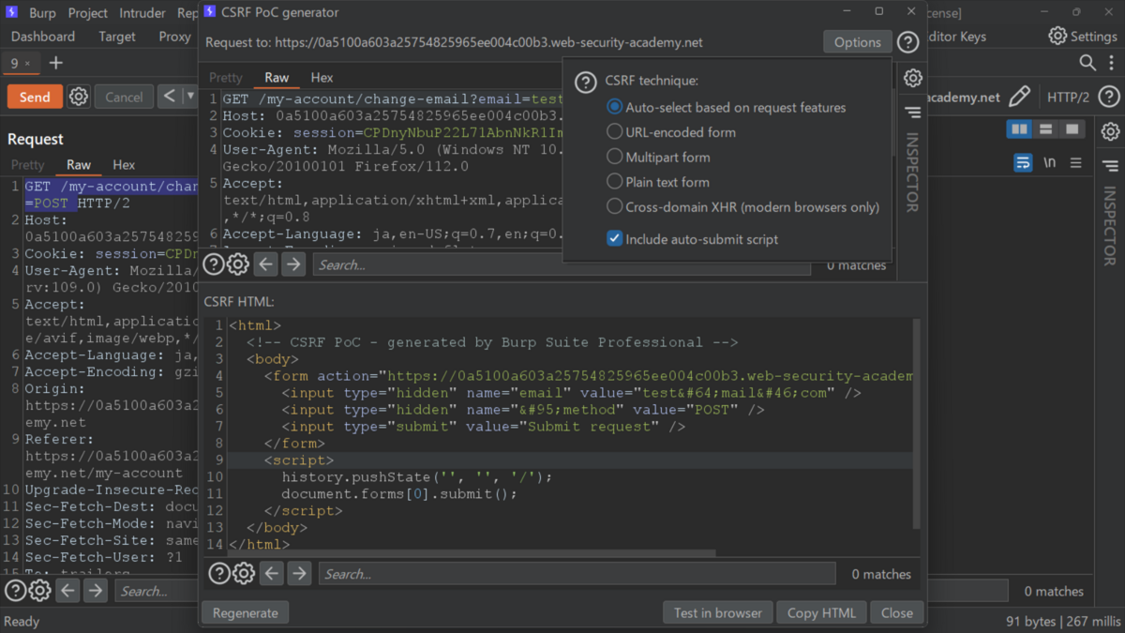The height and width of the screenshot is (633, 1125).
Task: Open Inspector gear in CSRF PoC dialog
Action: pos(912,78)
